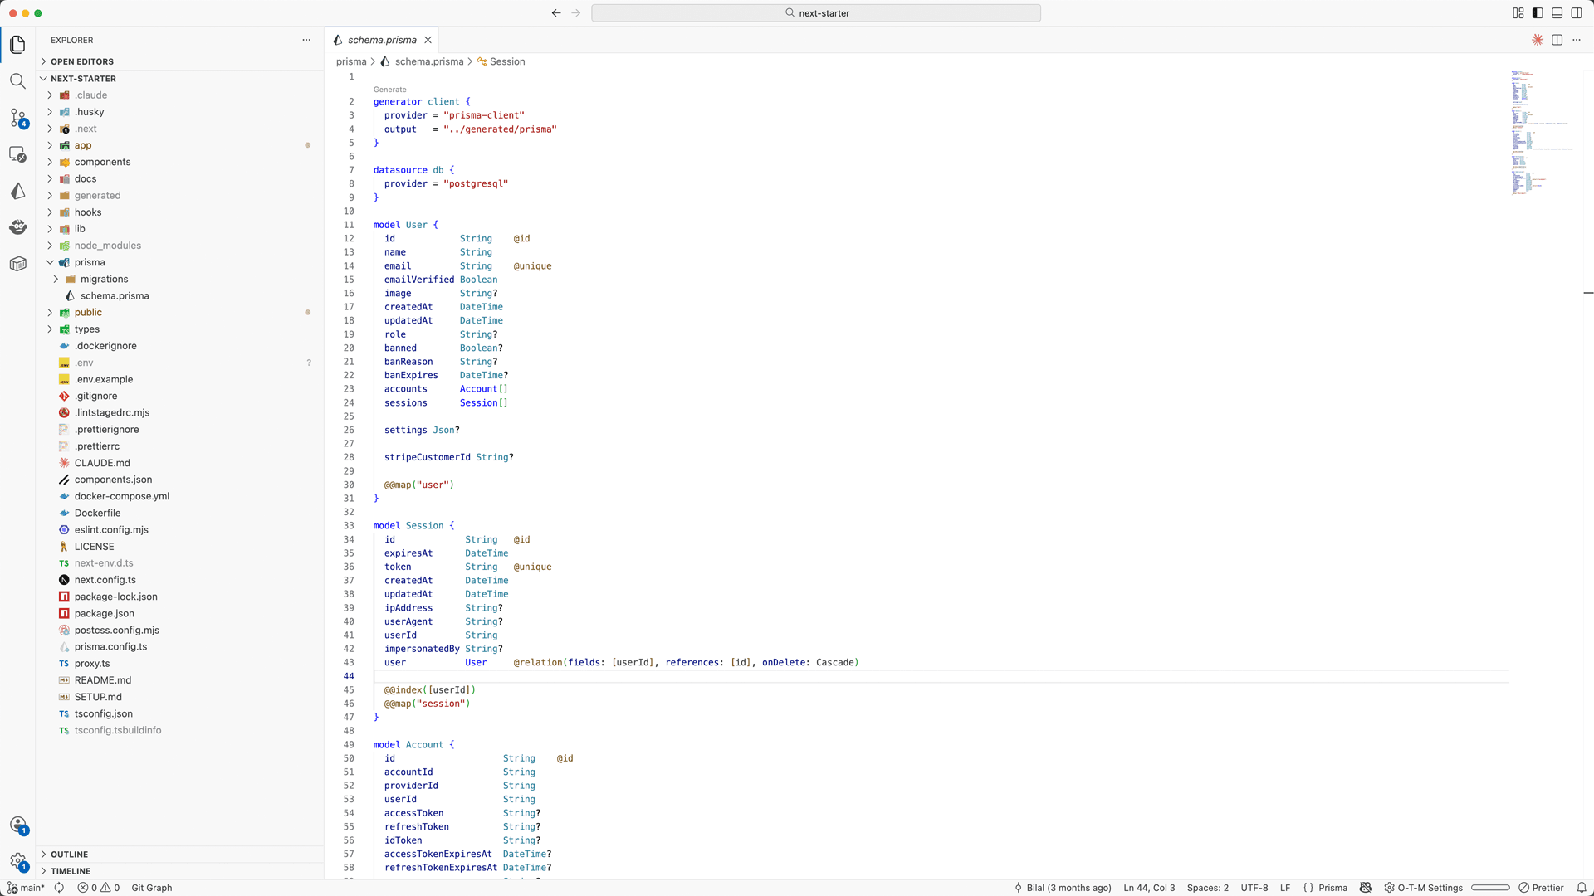Open the Prisma triangle icon in activity bar
The image size is (1594, 896).
coord(17,191)
